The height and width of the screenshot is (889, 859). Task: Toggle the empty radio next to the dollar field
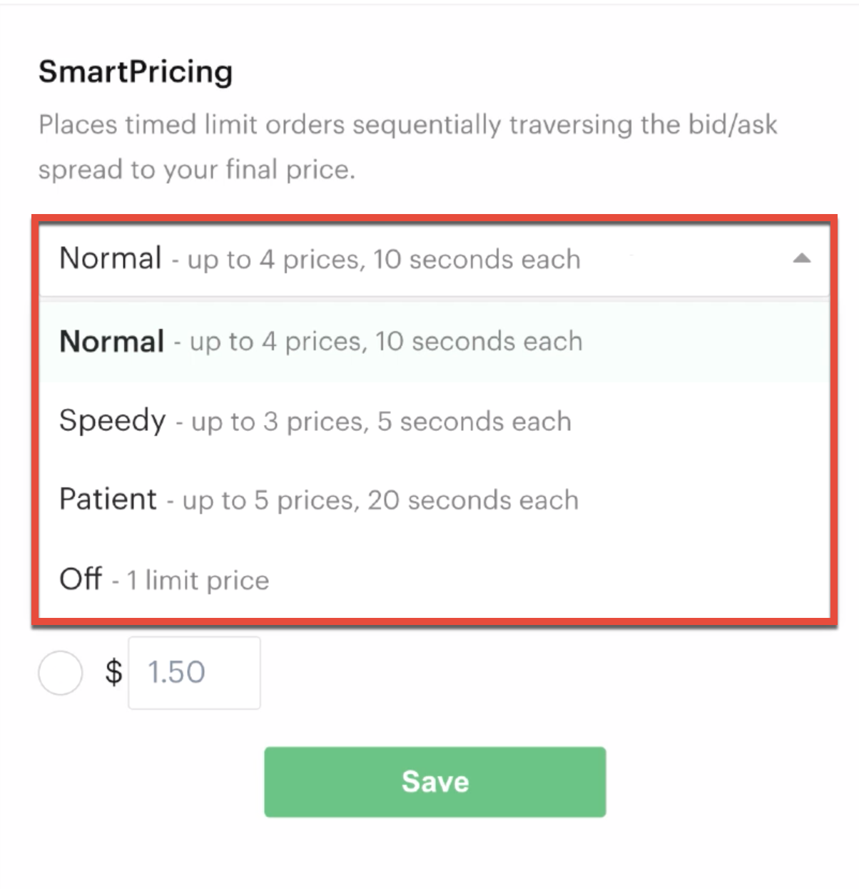(60, 671)
